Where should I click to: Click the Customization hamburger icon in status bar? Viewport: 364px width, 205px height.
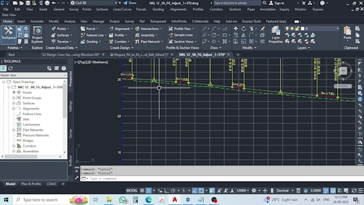coord(360,191)
